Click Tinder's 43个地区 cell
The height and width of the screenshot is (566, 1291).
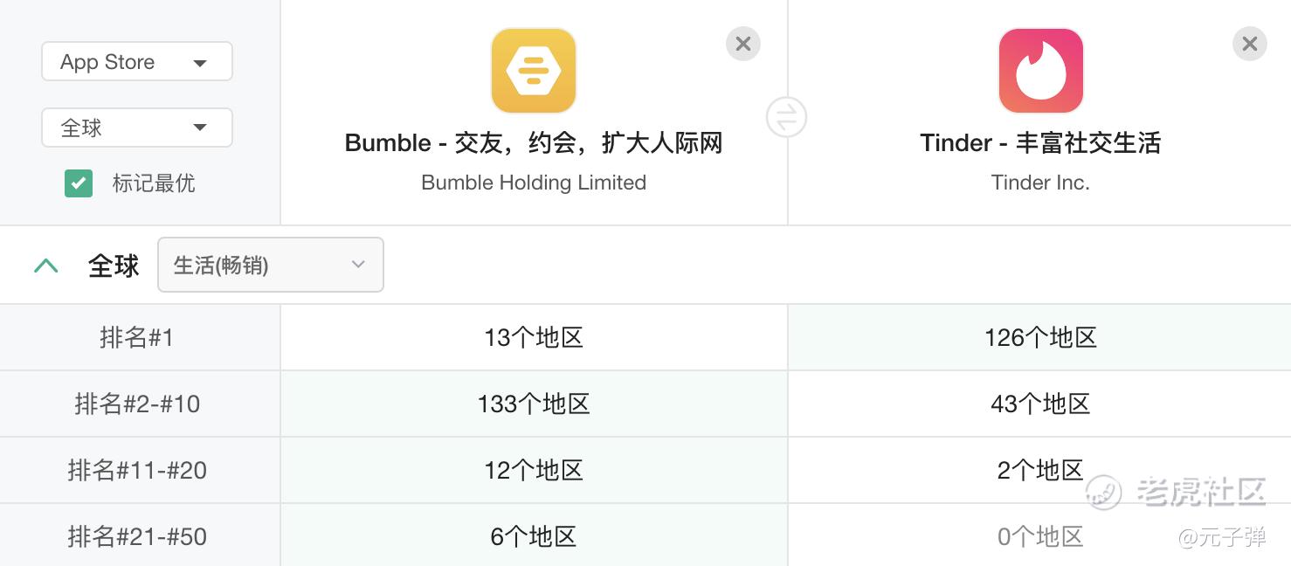1039,404
